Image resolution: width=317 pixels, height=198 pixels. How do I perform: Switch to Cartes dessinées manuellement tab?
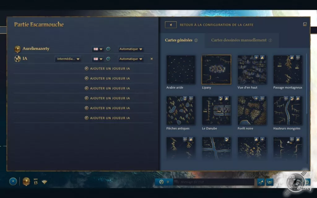point(241,40)
